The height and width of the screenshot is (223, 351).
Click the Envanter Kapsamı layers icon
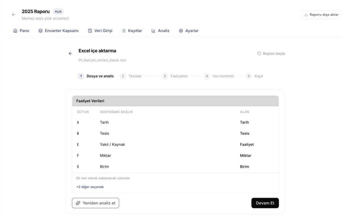40,31
